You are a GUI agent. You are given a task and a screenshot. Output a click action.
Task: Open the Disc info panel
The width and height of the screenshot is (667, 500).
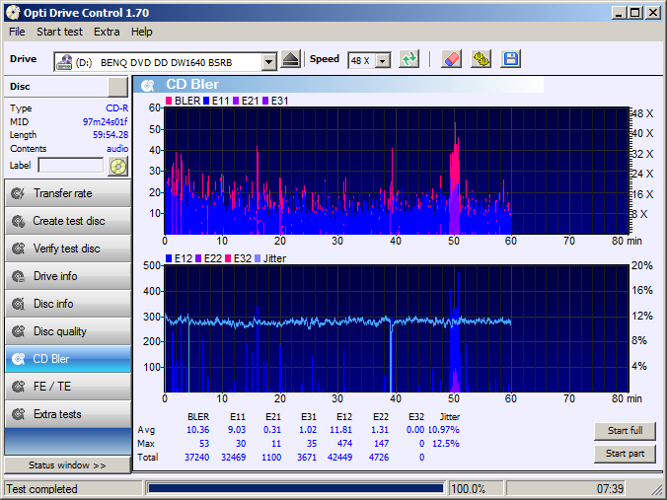click(68, 304)
